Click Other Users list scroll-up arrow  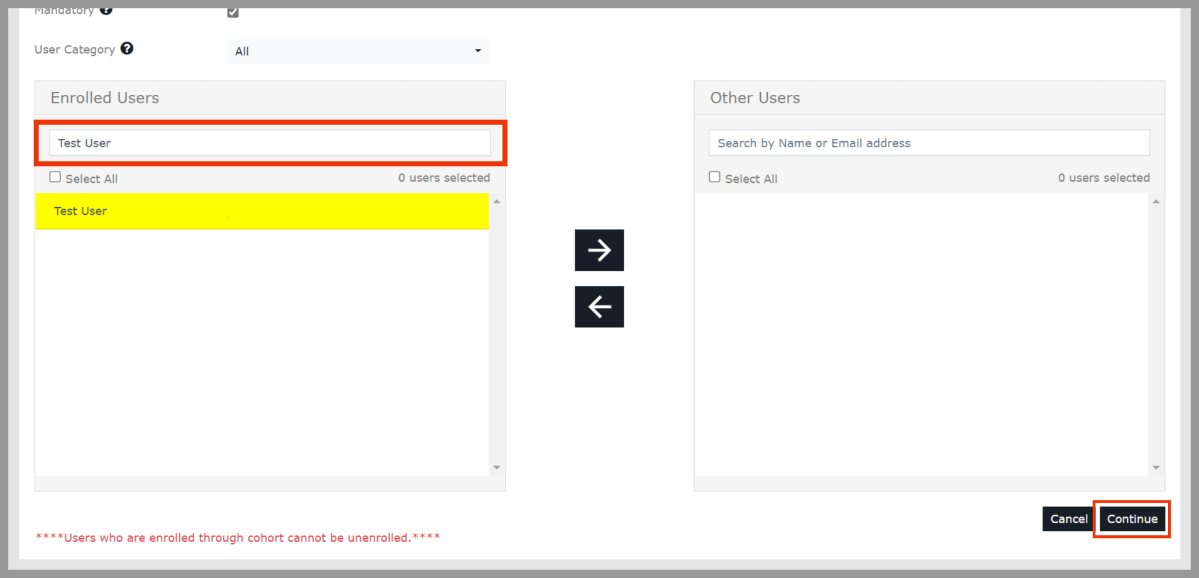(1156, 202)
